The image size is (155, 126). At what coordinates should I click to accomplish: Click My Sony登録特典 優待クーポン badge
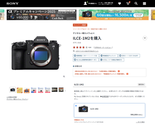click(86, 60)
